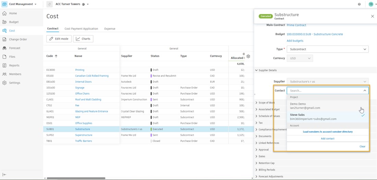Open the Currency USD dropdown
377x180 pixels.
coord(300,58)
